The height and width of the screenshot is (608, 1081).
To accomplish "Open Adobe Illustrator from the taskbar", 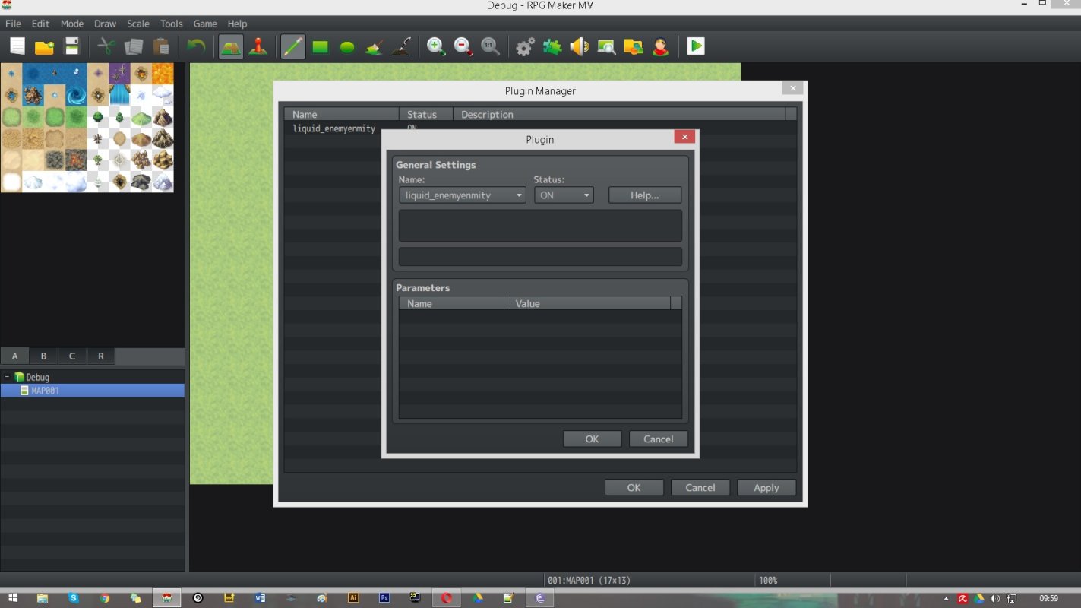I will (x=352, y=598).
